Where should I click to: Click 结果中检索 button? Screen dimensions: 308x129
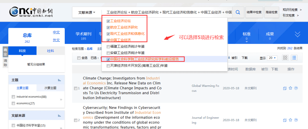point(254,12)
